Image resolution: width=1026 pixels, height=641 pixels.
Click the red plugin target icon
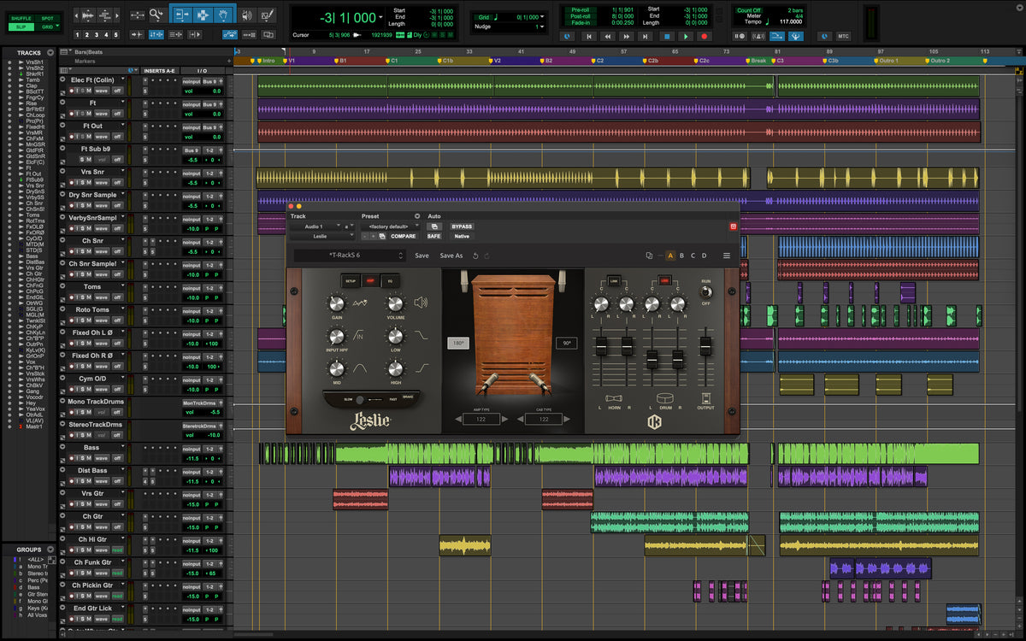point(733,226)
